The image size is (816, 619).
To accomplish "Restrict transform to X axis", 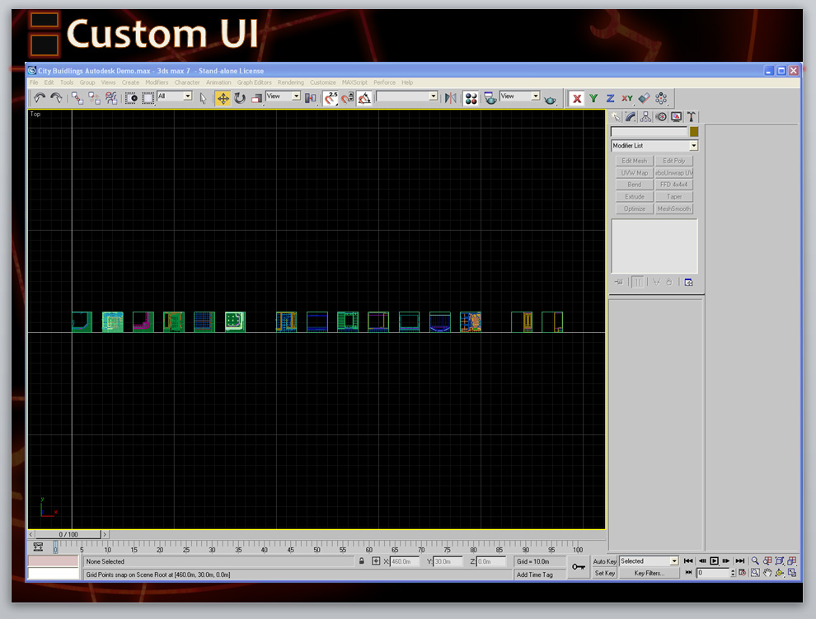I will 577,98.
